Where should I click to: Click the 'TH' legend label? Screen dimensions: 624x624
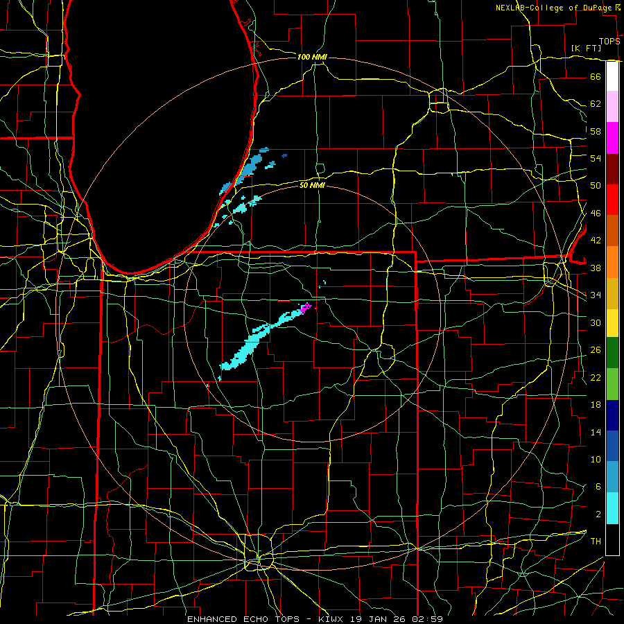click(596, 541)
